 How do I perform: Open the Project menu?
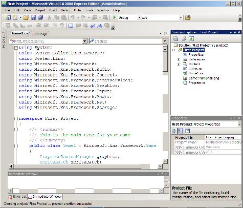[40, 10]
